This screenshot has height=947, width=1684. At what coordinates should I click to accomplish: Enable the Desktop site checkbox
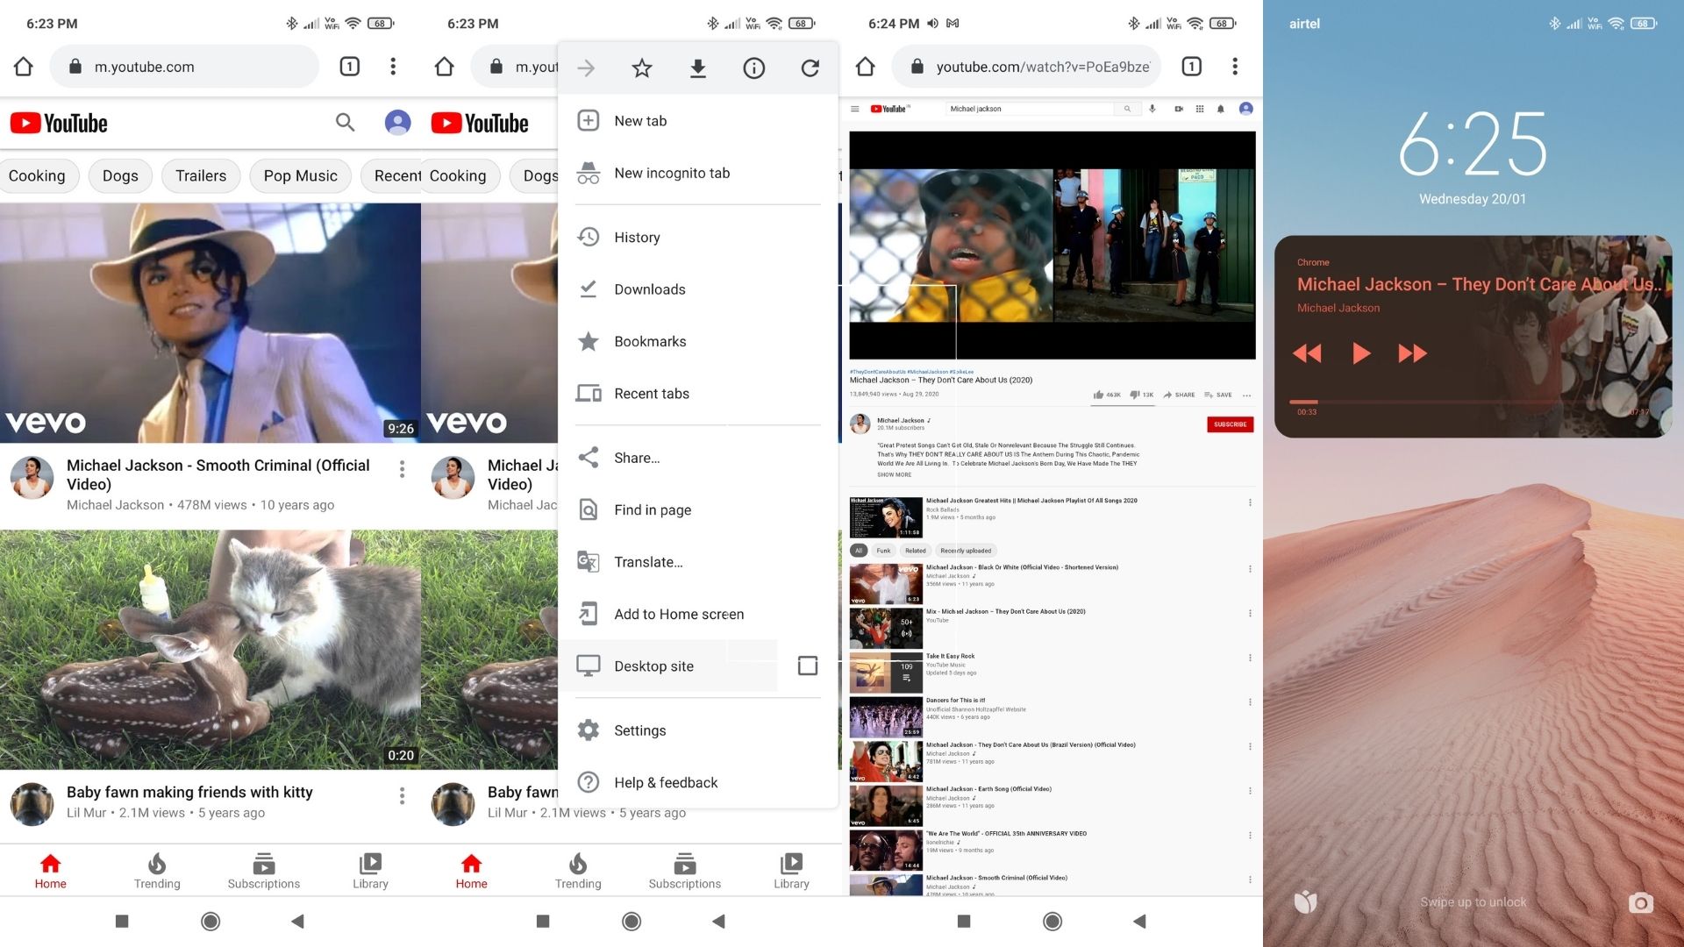[x=808, y=666]
